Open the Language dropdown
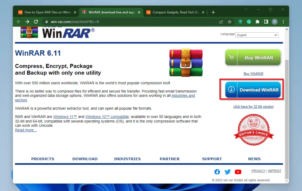 click(257, 35)
